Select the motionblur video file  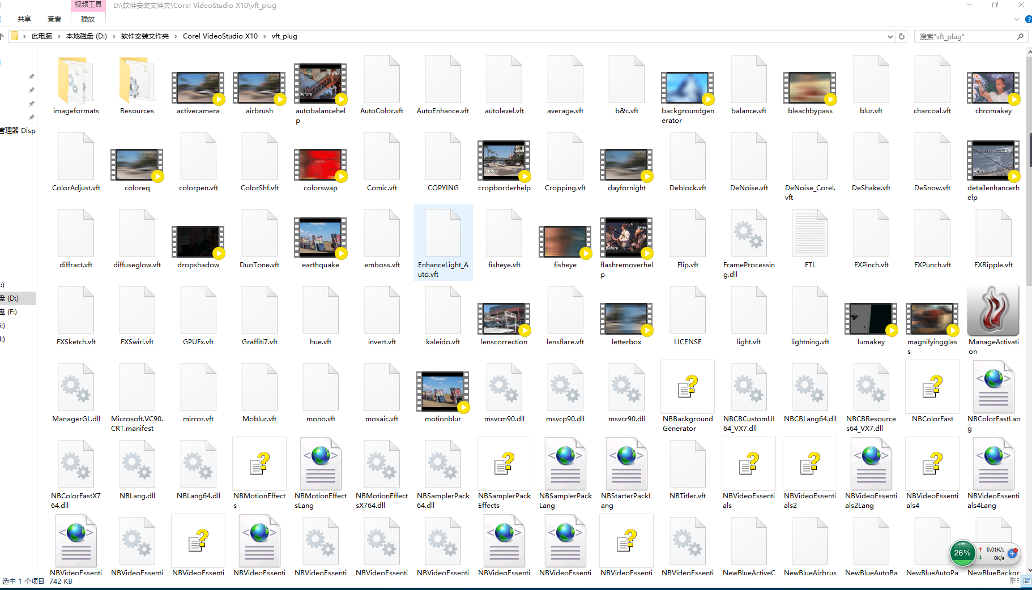(x=443, y=397)
